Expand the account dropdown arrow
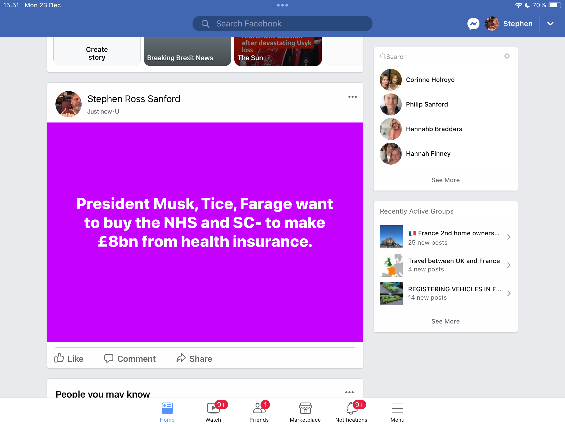565x424 pixels. (x=550, y=24)
